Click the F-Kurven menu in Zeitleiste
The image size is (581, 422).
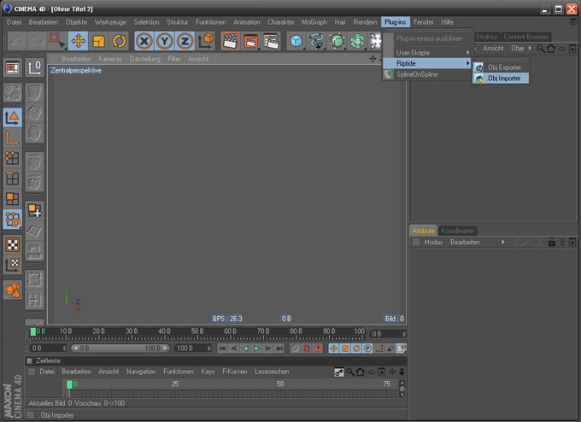tap(234, 372)
